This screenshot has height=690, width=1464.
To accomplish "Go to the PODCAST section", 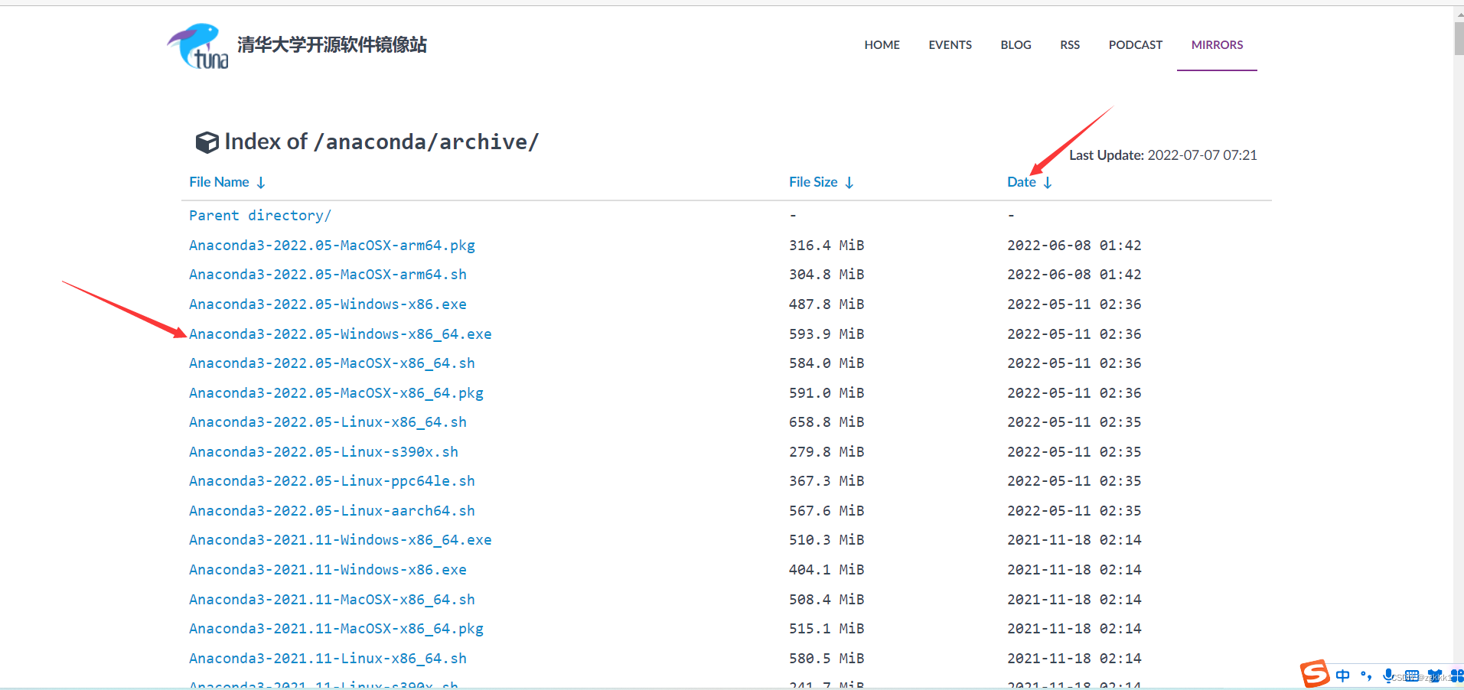I will click(1136, 45).
